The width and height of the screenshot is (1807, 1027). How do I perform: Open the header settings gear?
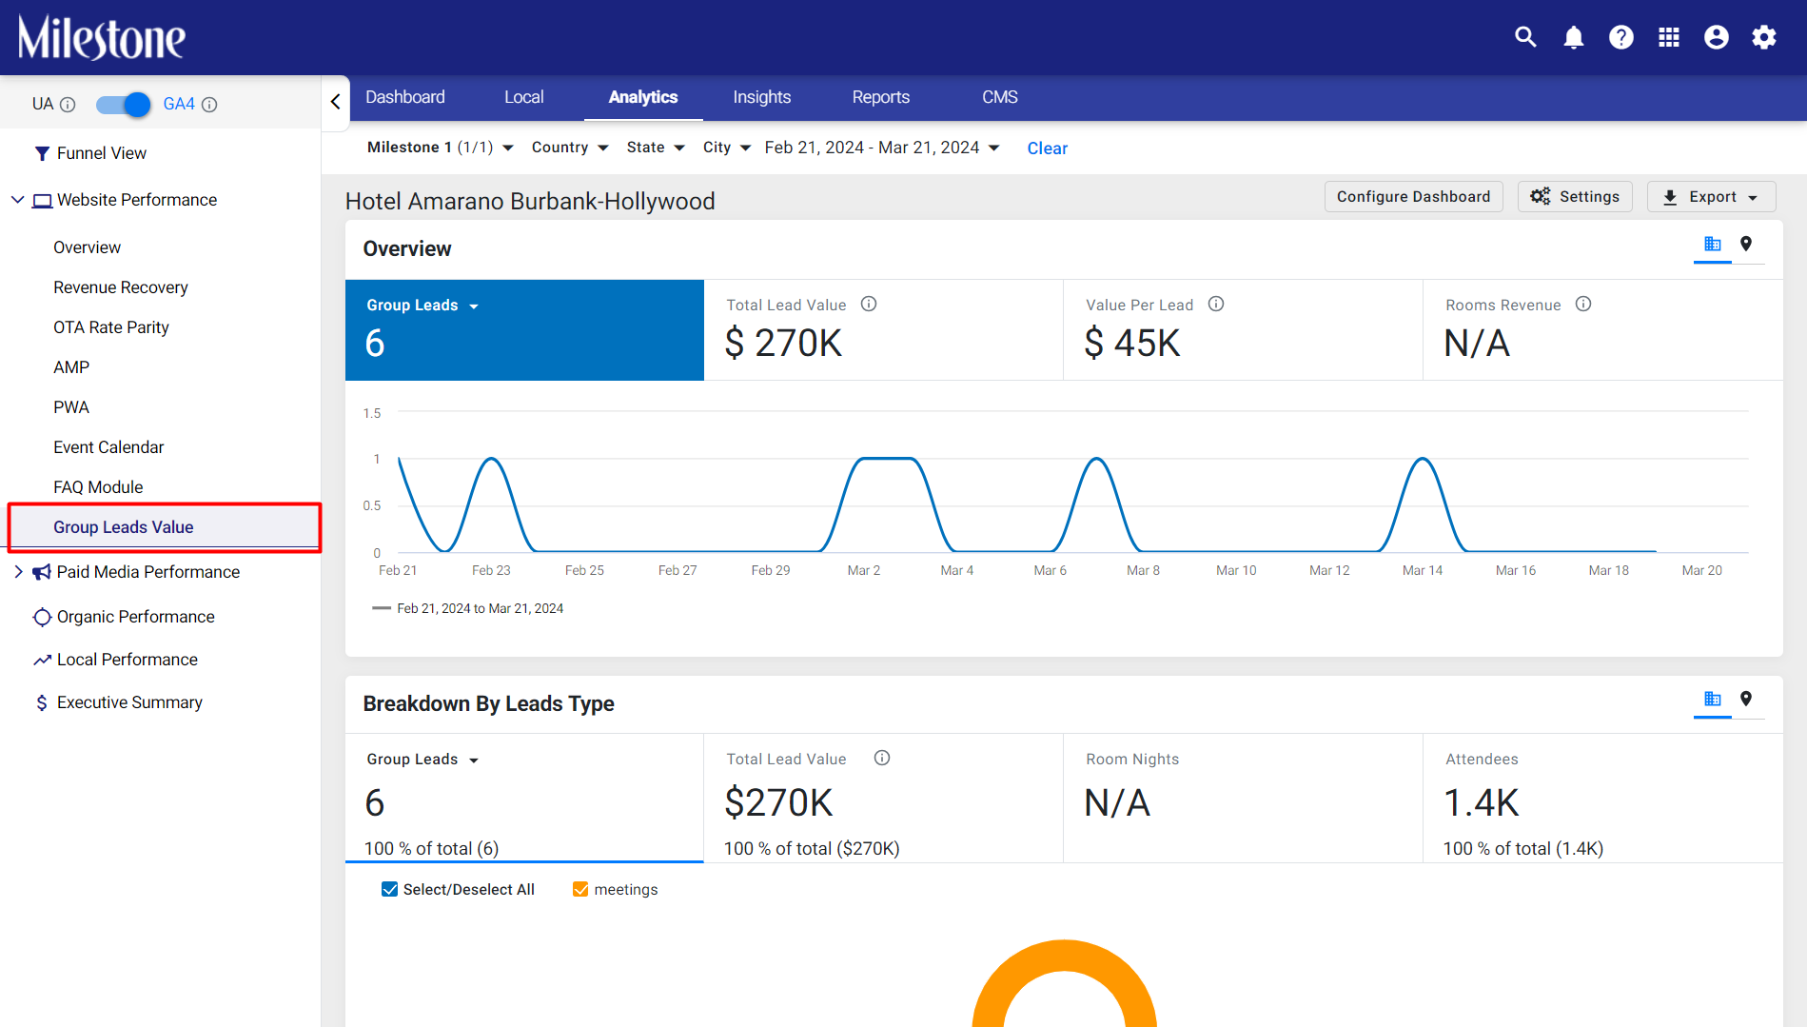[1764, 37]
